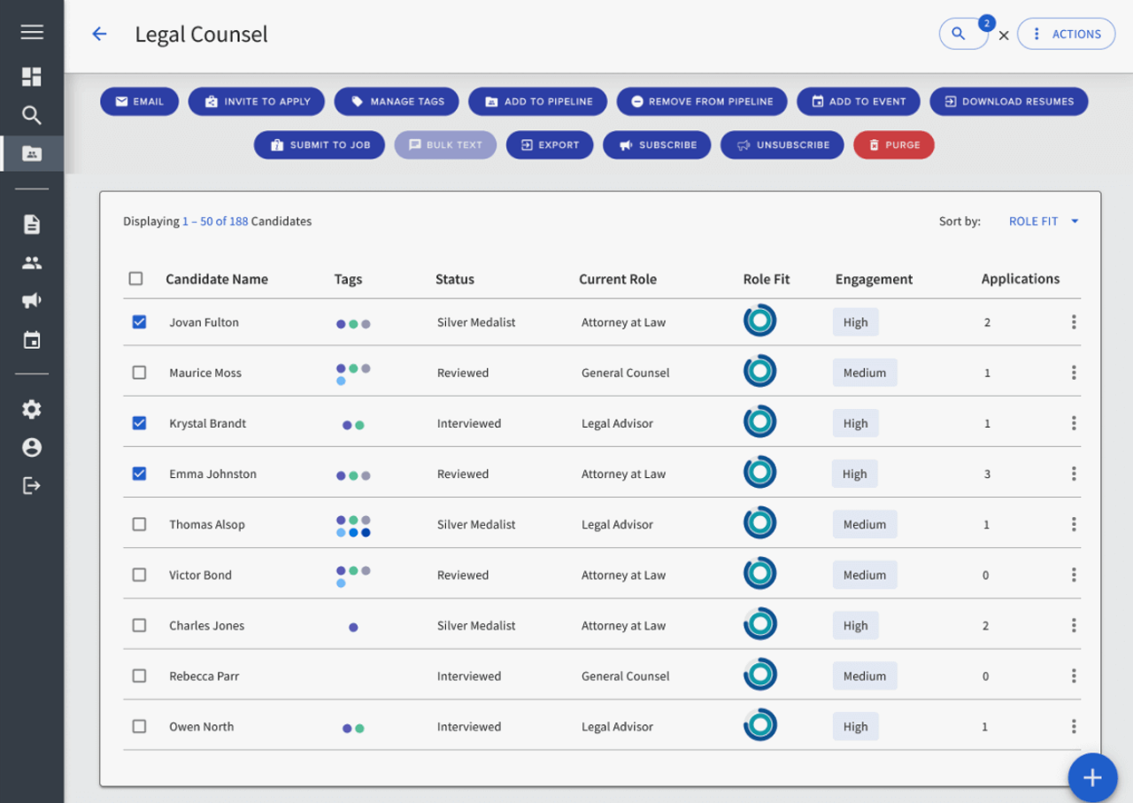
Task: Click Jovan Fulton's role fit ring
Action: (x=759, y=320)
